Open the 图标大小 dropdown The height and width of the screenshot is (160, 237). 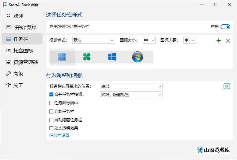coord(149,40)
